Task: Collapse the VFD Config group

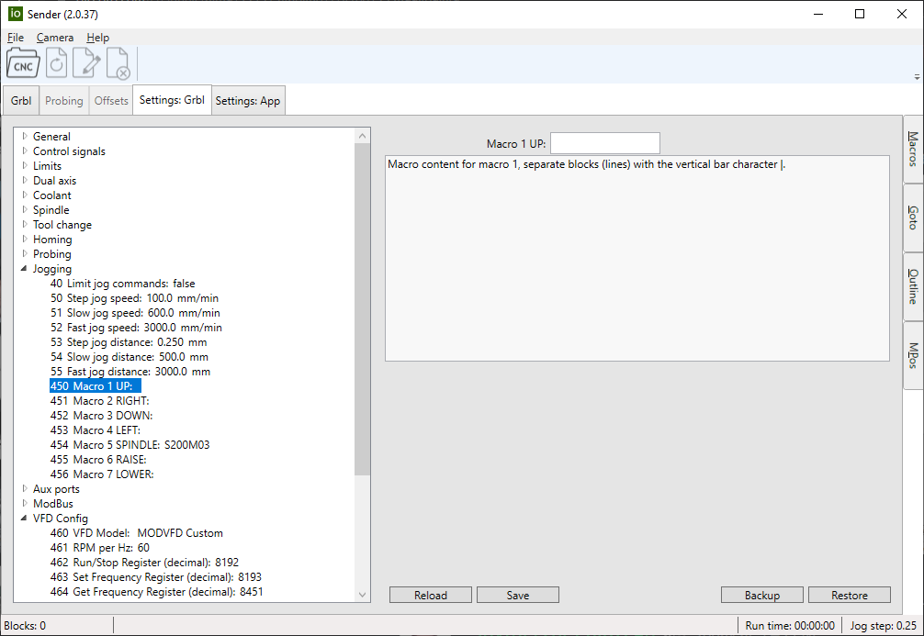Action: pyautogui.click(x=24, y=519)
